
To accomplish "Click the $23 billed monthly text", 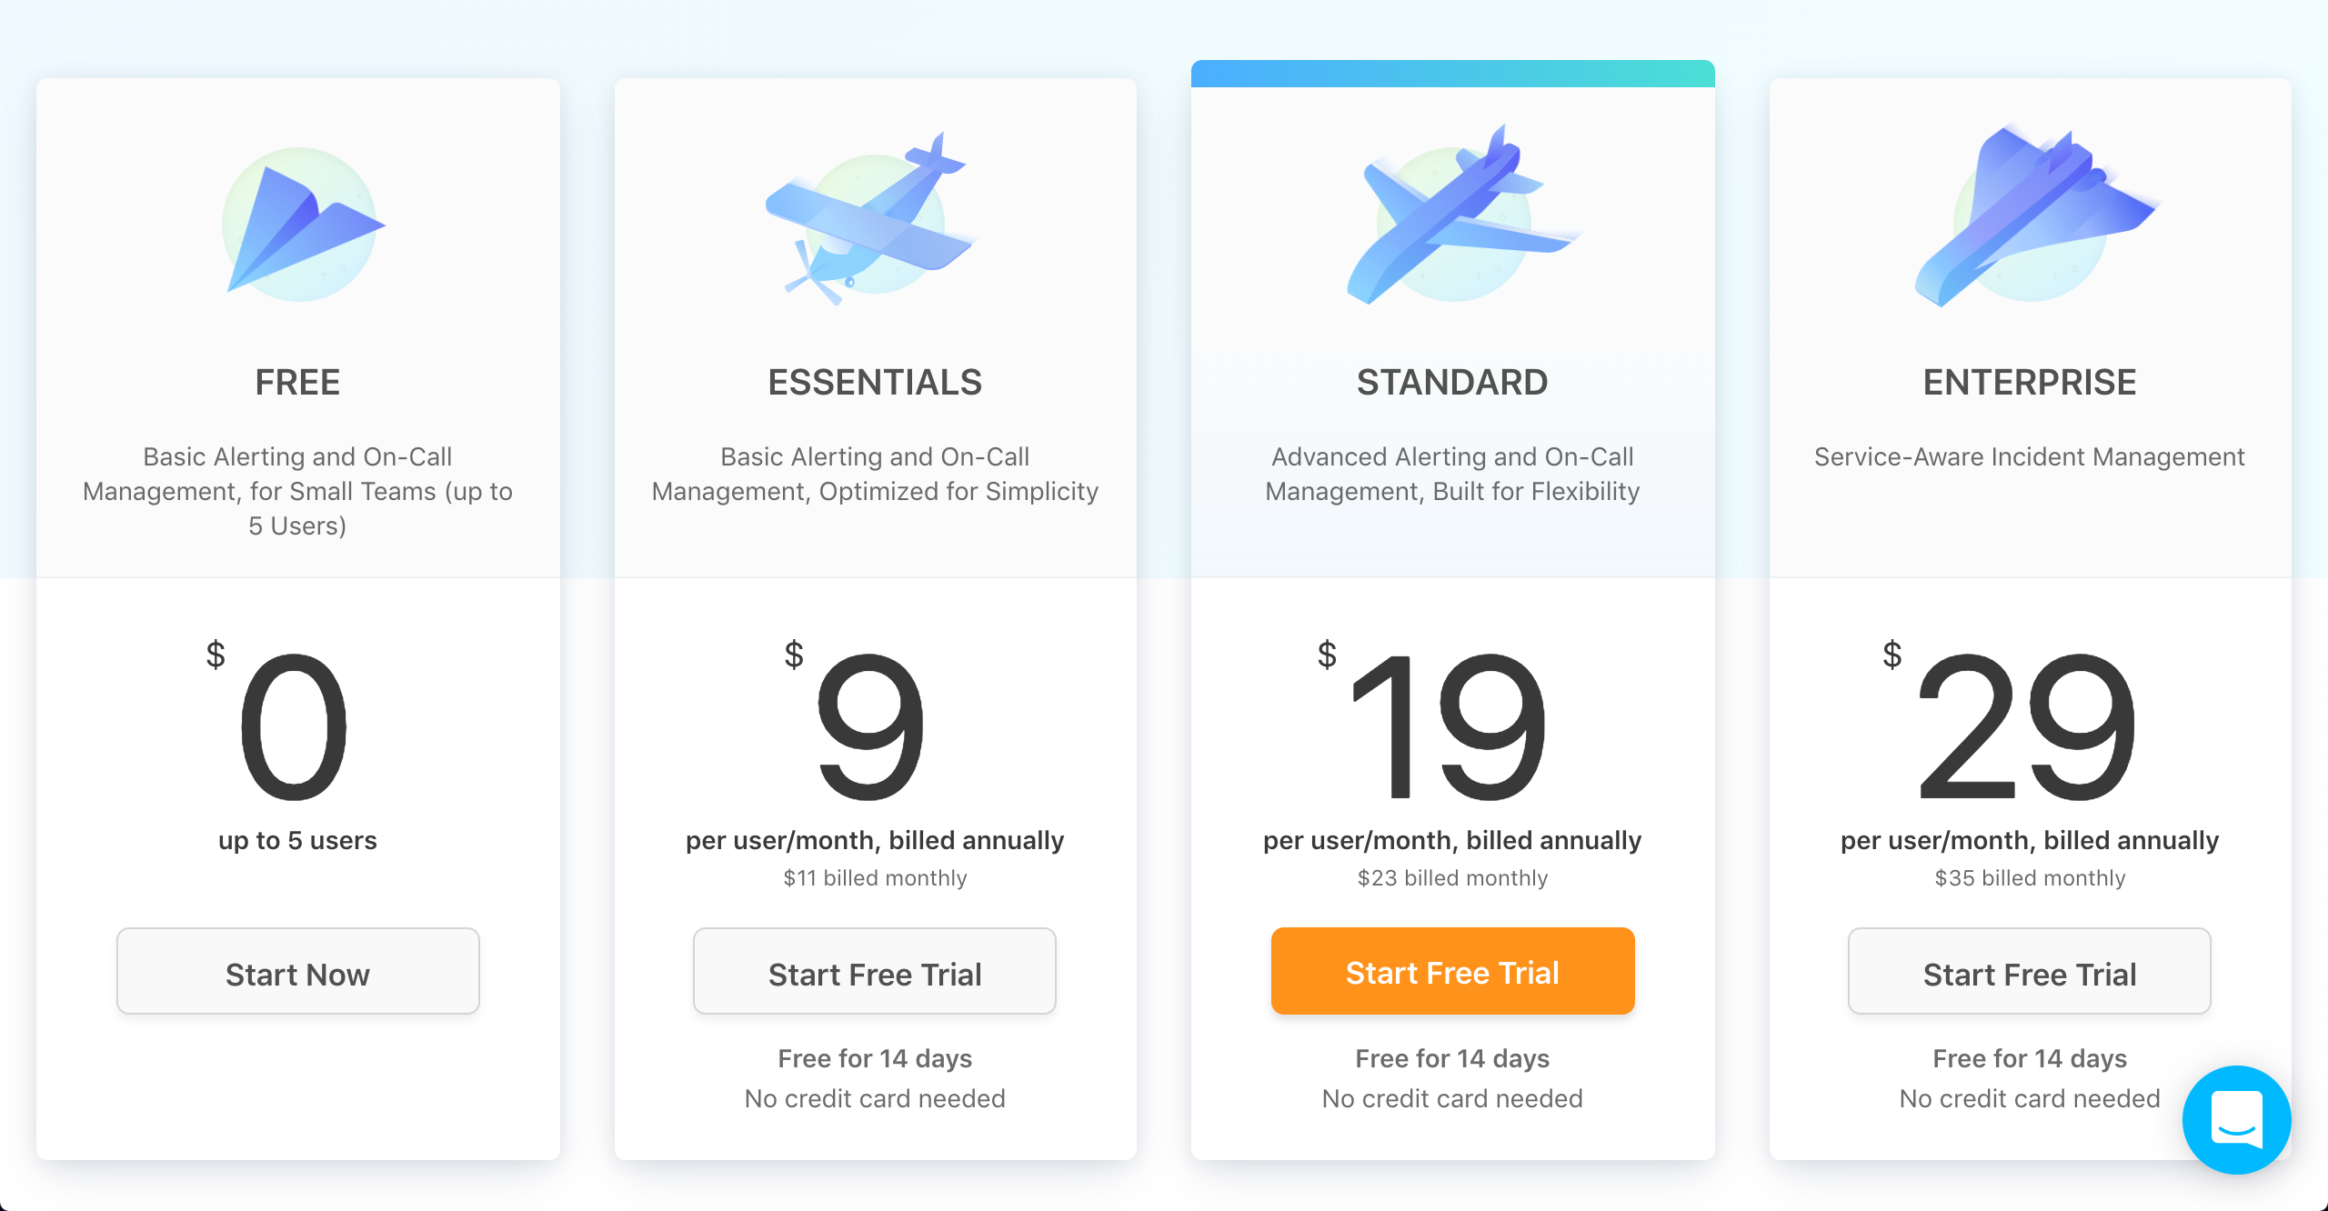I will pyautogui.click(x=1452, y=877).
